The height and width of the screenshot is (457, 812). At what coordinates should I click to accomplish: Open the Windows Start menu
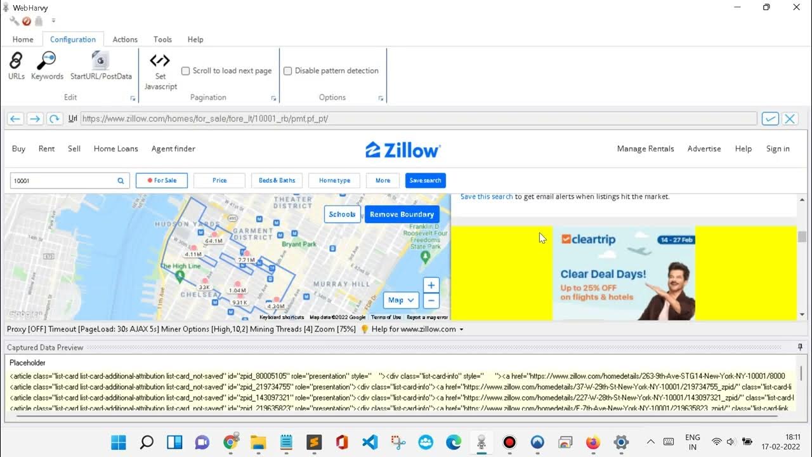click(118, 442)
